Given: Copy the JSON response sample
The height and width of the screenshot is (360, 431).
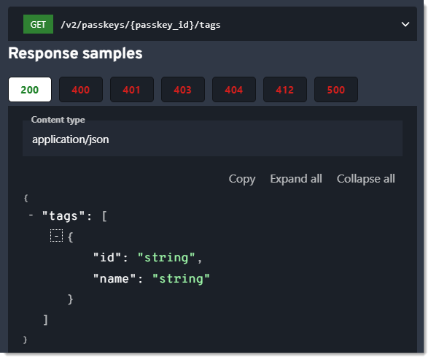Looking at the screenshot, I should [x=242, y=179].
